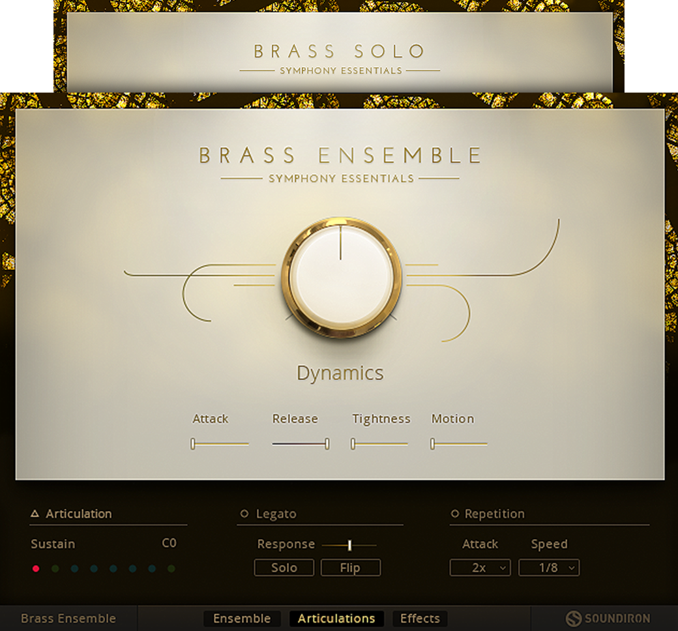
Task: Select the fifth articulation dot
Action: coord(113,568)
